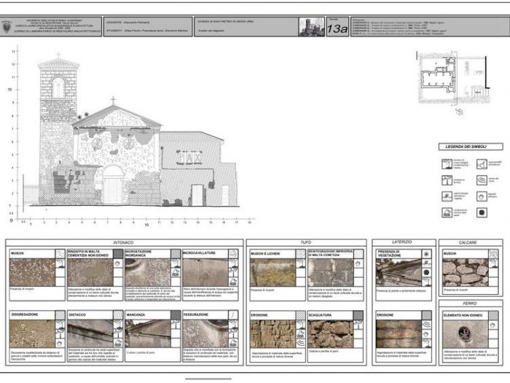This screenshot has height=383, width=510.
Task: Click the bottom-left pollution symbol in the legend
Action: click(447, 213)
